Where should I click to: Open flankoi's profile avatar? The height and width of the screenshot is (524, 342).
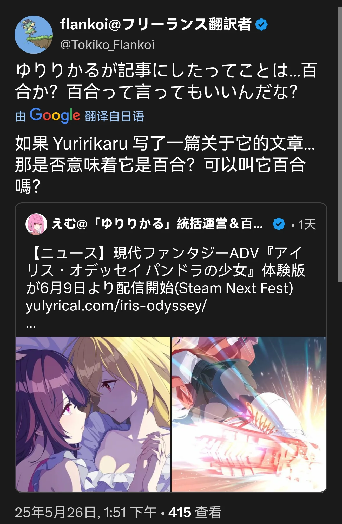pos(34,35)
